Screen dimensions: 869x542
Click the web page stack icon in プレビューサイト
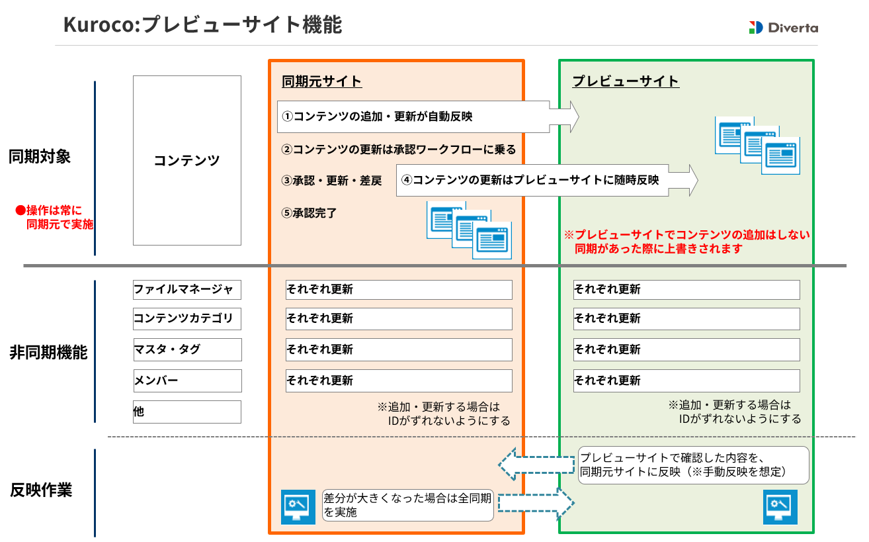pyautogui.click(x=757, y=146)
